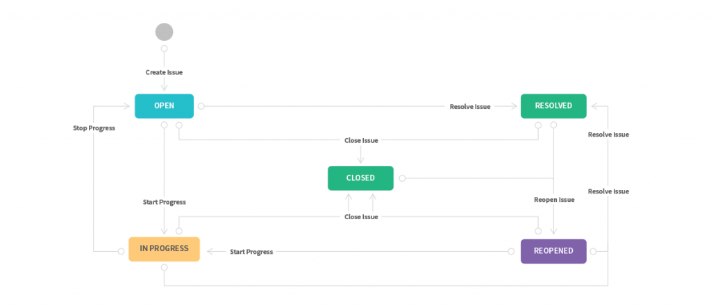Screen dimensions: 711x308
Task: Click the Reopen Issue transition label
Action: (x=554, y=200)
